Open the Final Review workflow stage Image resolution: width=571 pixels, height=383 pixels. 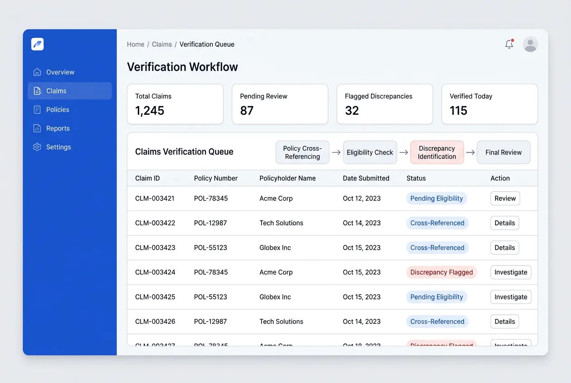[x=503, y=152]
